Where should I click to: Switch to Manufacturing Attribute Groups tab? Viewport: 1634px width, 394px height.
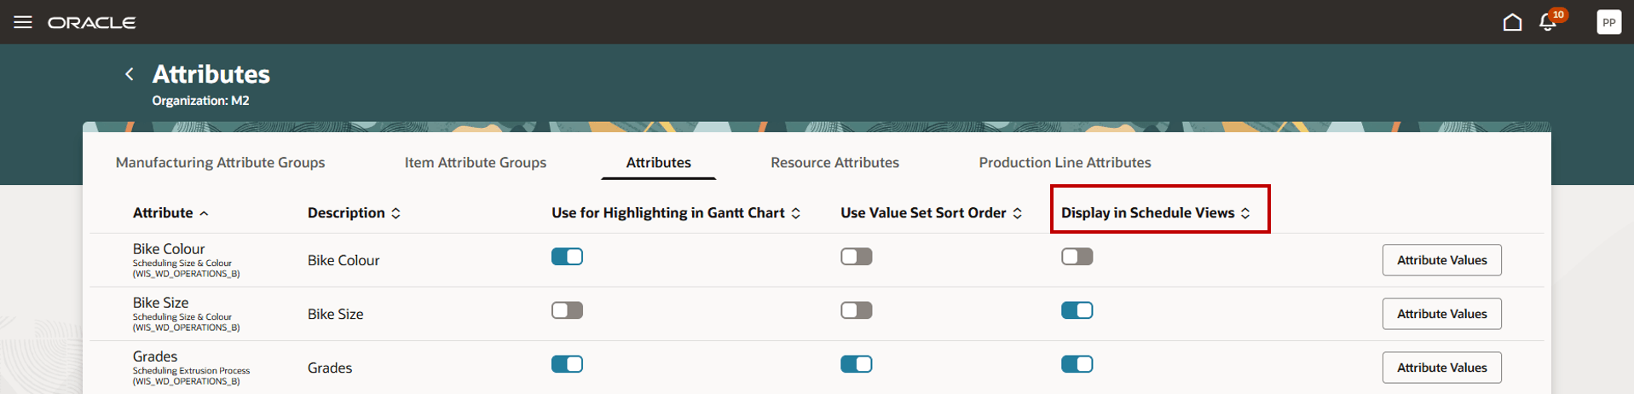(220, 162)
